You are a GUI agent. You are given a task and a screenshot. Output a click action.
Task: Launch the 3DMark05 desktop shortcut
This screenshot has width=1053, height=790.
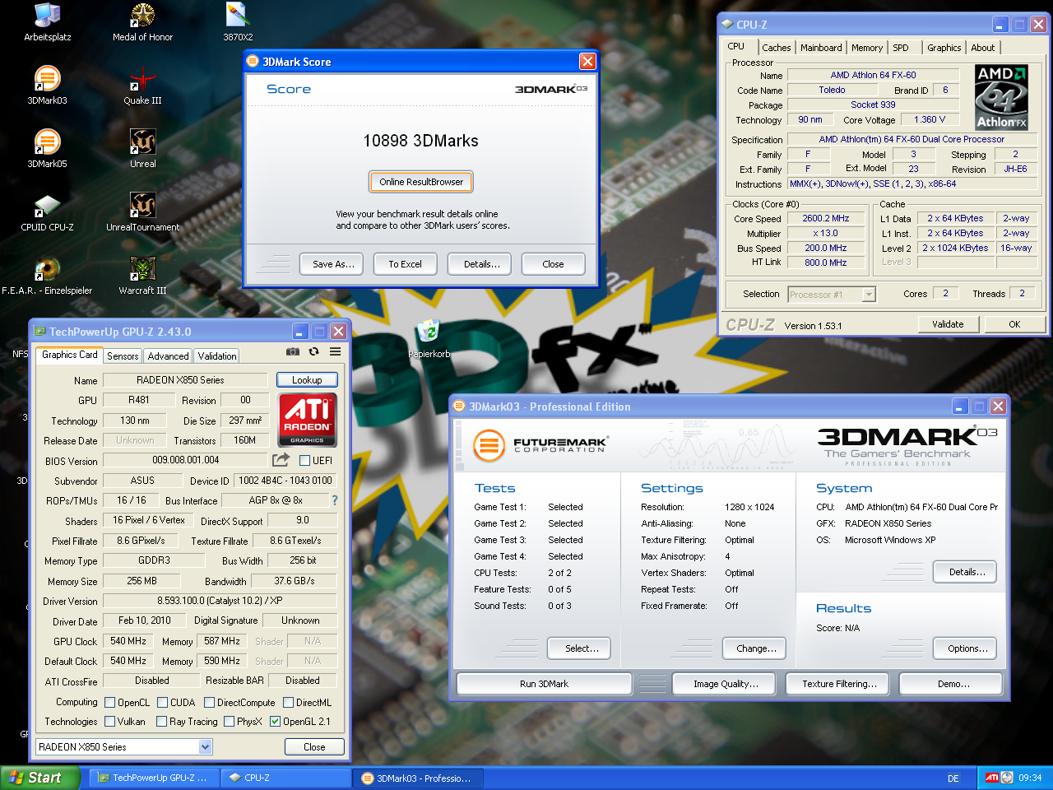click(x=48, y=149)
